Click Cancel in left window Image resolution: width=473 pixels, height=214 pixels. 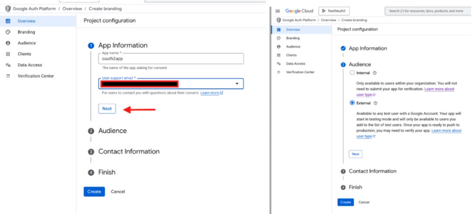(x=118, y=192)
